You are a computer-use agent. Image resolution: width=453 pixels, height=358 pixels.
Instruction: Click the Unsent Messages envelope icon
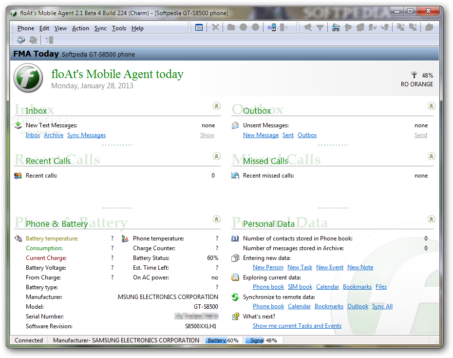click(235, 125)
